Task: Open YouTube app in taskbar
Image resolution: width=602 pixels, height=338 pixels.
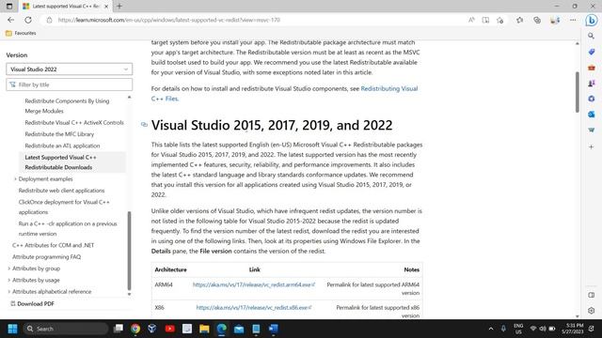Action: (169, 329)
